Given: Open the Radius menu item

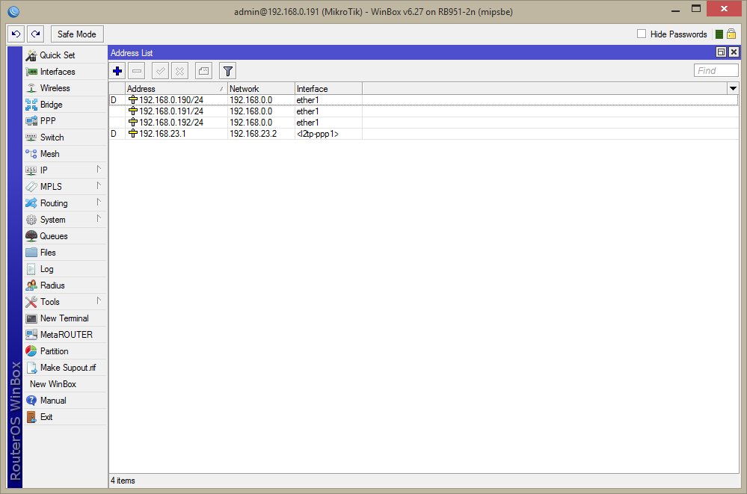Looking at the screenshot, I should point(65,285).
